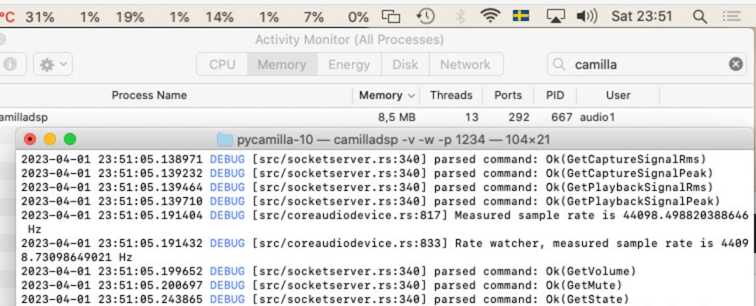Click the 7% reading in menu bar
The height and width of the screenshot is (306, 756).
coord(313,17)
